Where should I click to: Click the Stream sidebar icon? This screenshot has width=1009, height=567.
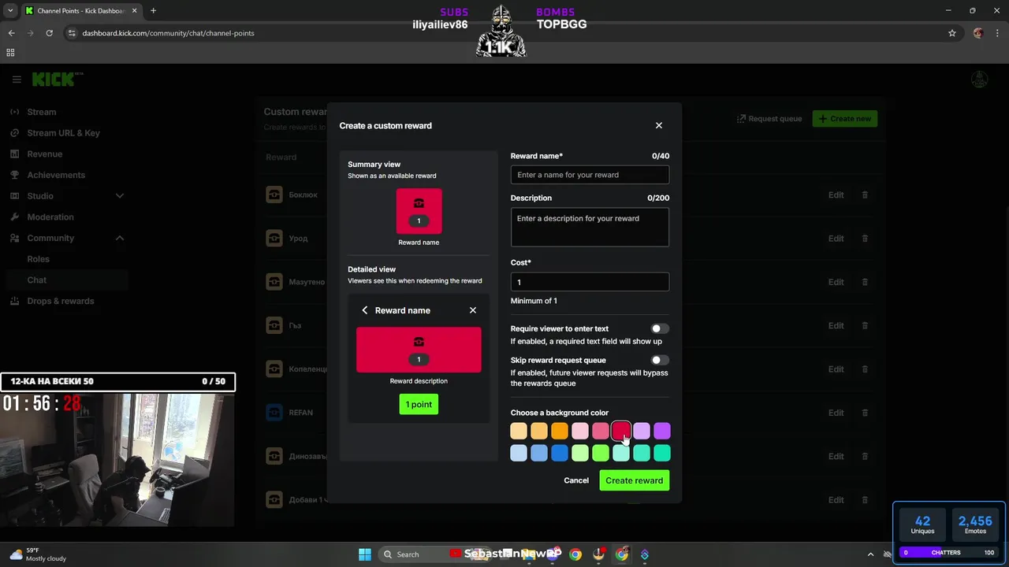(x=14, y=112)
